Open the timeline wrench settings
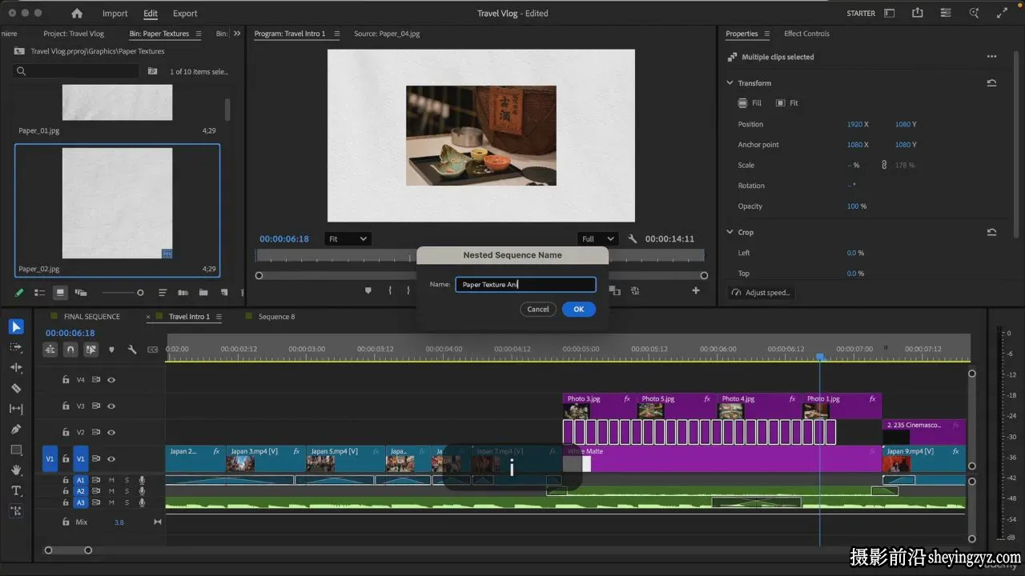Viewport: 1025px width, 576px height. click(132, 350)
